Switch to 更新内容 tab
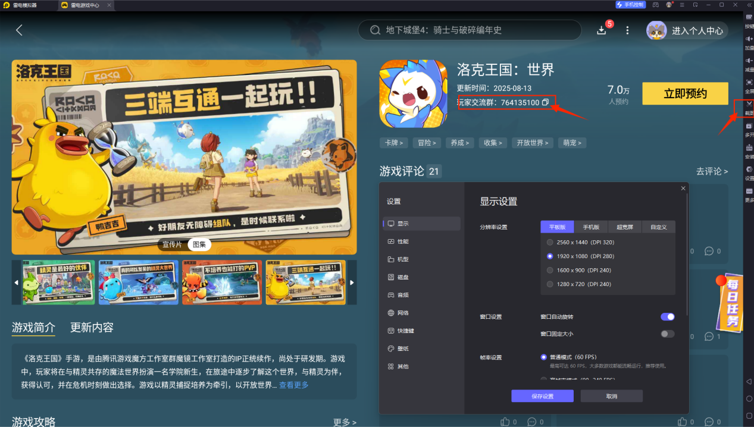 pos(92,328)
